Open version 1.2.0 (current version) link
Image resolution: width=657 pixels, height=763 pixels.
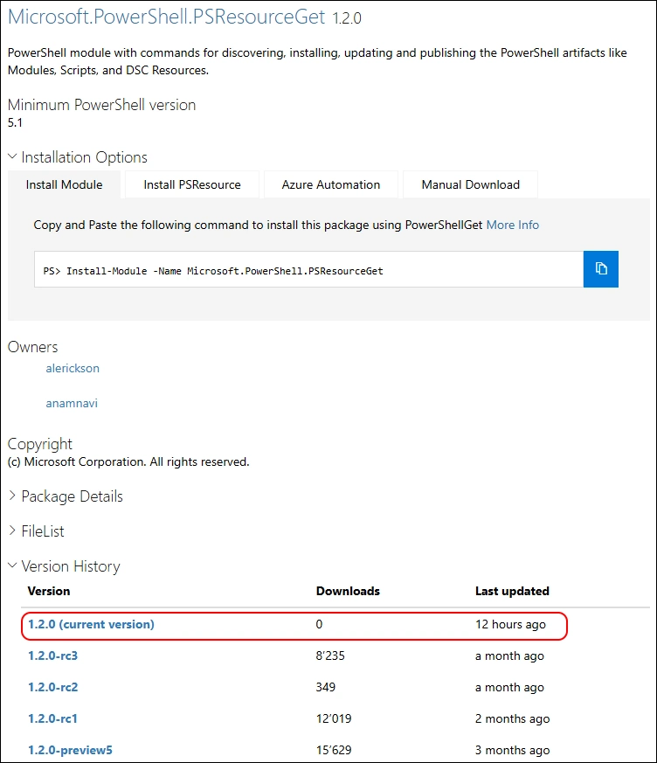(x=91, y=624)
